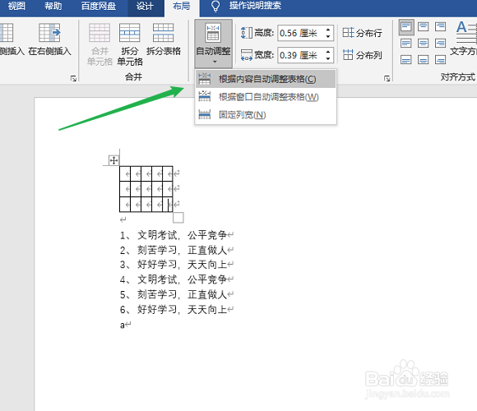Switch to the 设计 ribbon tab
477x411 pixels.
pyautogui.click(x=145, y=6)
